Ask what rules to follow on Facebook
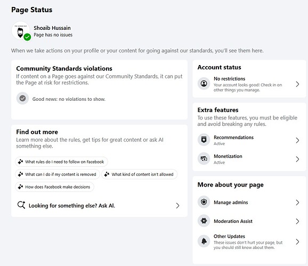 pyautogui.click(x=61, y=162)
